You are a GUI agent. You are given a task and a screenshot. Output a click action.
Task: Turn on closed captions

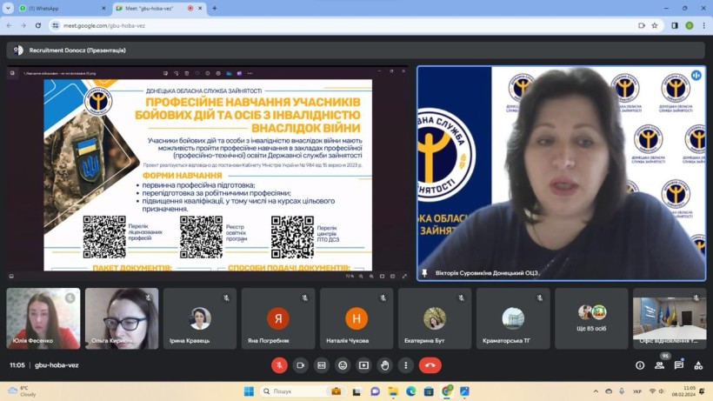pyautogui.click(x=322, y=365)
